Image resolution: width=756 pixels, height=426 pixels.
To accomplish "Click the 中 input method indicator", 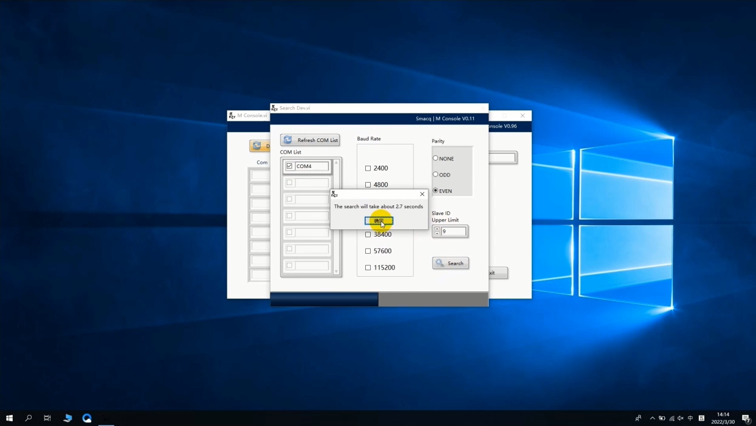I will click(690, 418).
